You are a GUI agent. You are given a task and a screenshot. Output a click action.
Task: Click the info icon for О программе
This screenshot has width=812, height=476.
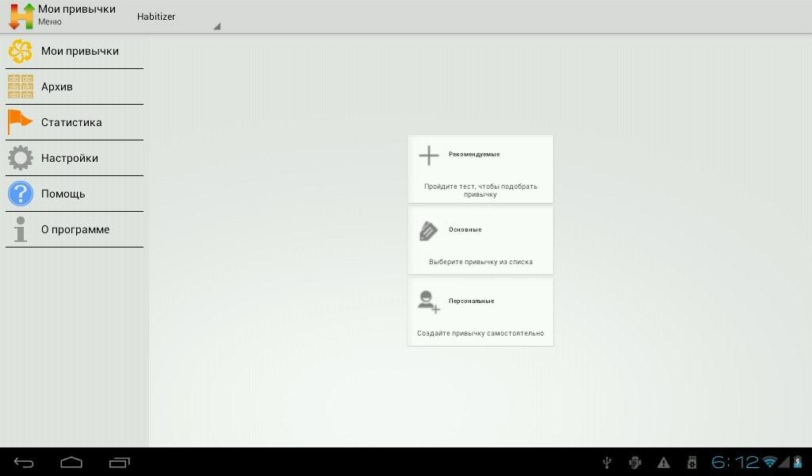click(21, 229)
